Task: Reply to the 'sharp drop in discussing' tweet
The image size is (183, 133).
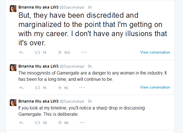Action: point(21,123)
